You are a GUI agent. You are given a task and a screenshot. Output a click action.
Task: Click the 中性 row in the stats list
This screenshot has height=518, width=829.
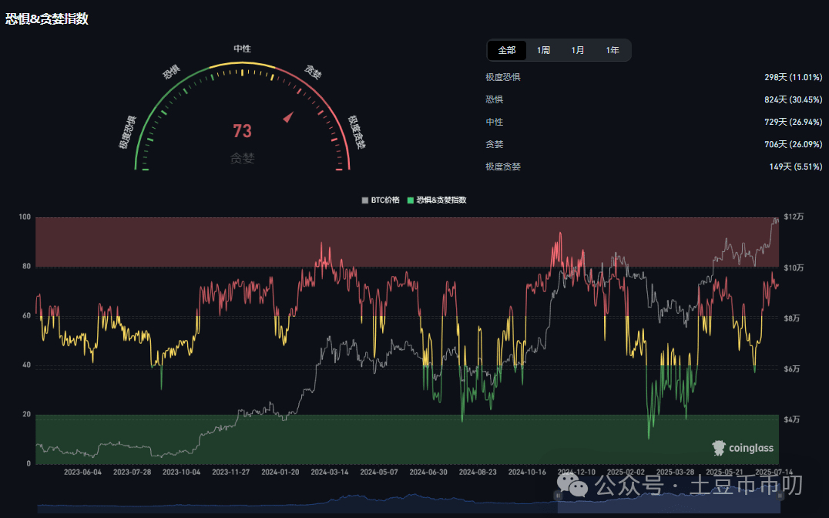click(x=654, y=122)
